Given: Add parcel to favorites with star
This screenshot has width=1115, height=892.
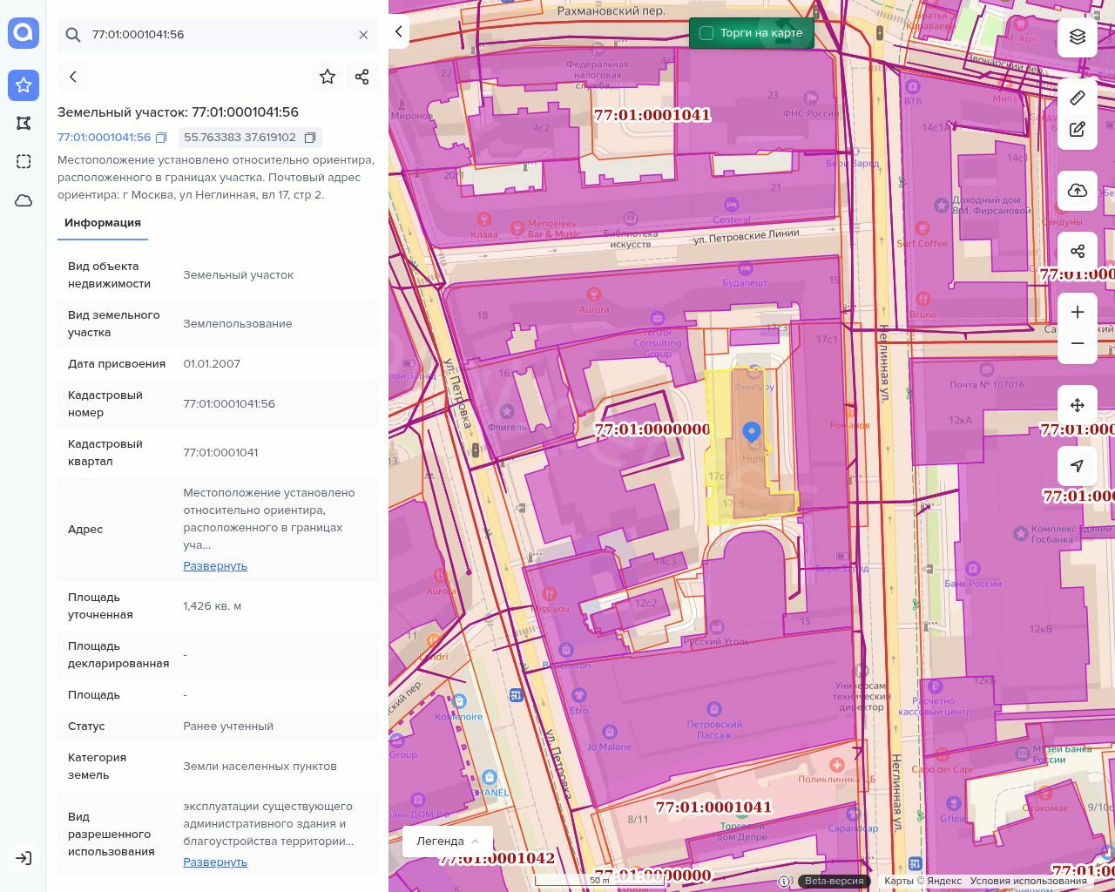Looking at the screenshot, I should [x=328, y=77].
